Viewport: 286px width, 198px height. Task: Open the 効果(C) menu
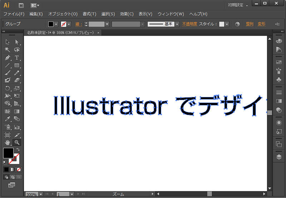click(127, 14)
